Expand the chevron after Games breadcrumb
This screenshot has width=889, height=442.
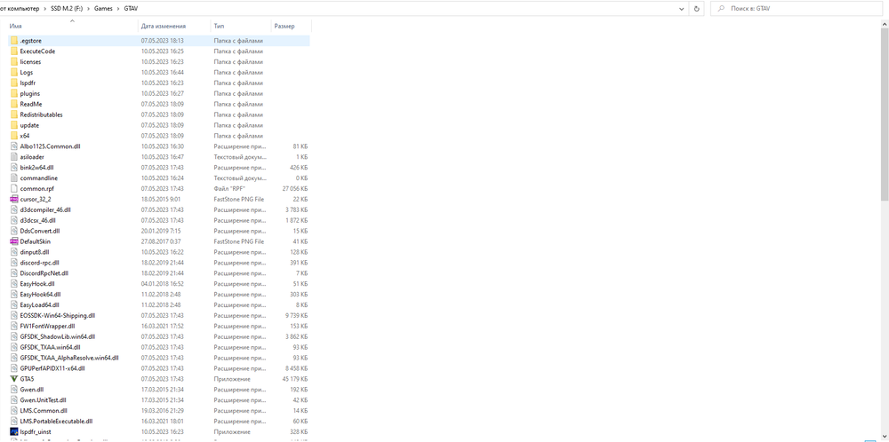[x=120, y=9]
